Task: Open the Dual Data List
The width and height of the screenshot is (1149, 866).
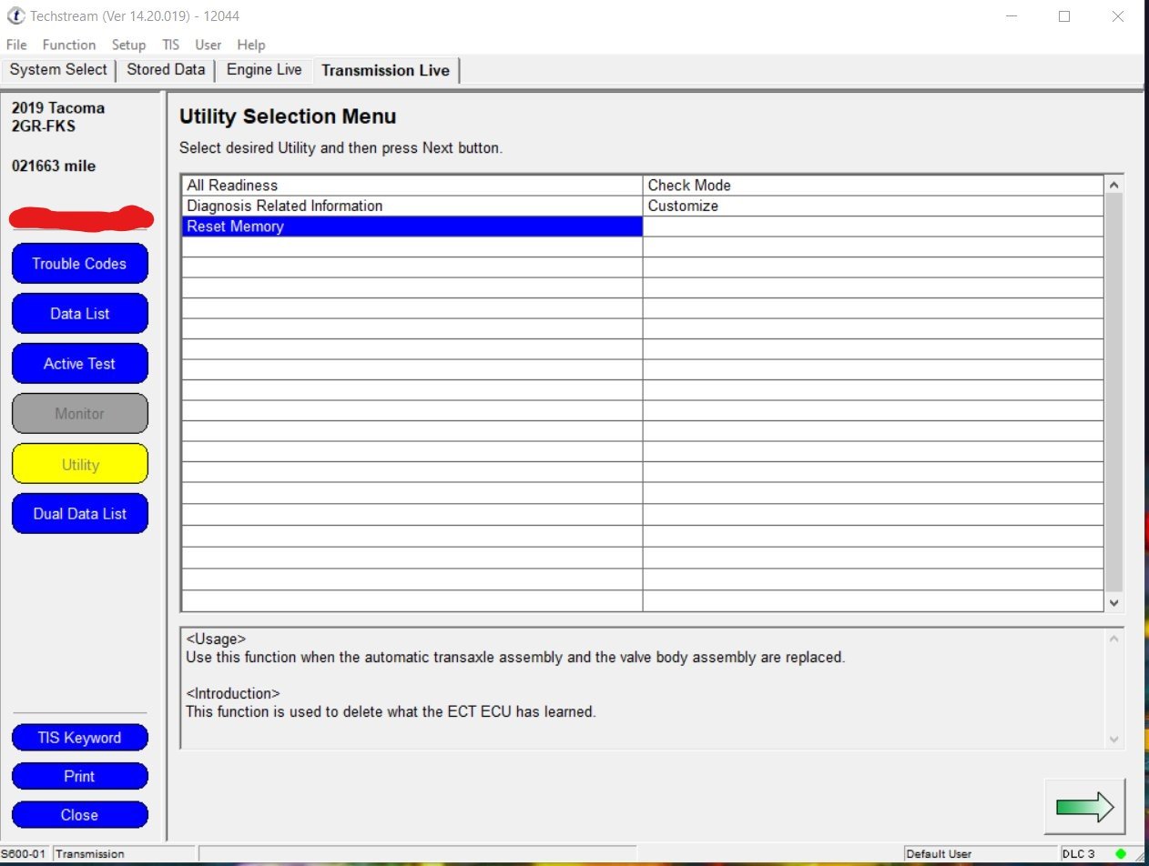Action: point(79,514)
